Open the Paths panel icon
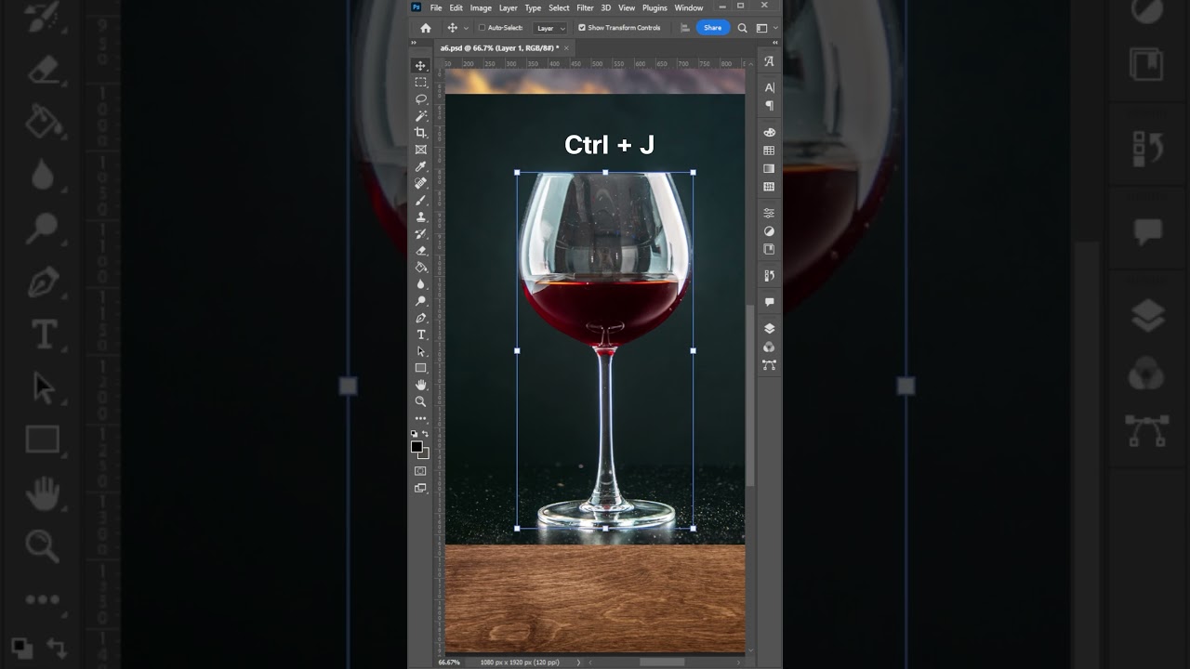This screenshot has height=669, width=1190. pos(769,365)
